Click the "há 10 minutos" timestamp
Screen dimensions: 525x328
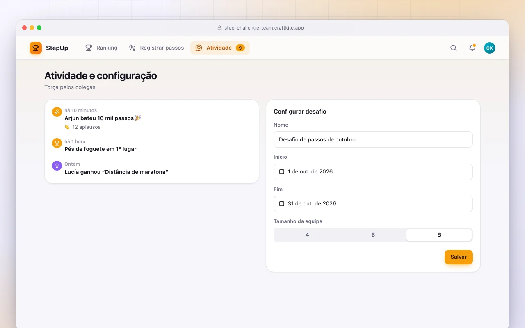81,110
